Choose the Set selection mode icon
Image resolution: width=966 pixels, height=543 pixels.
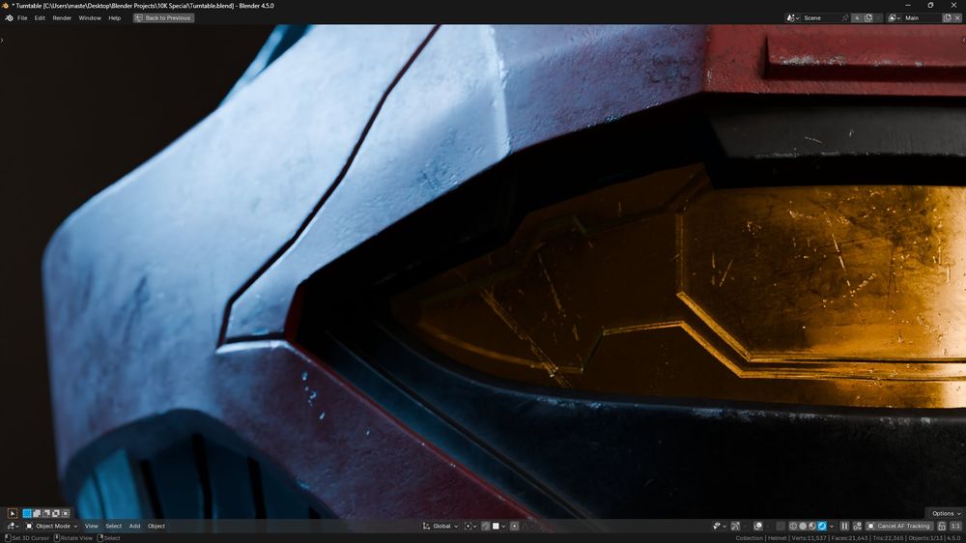tap(27, 513)
